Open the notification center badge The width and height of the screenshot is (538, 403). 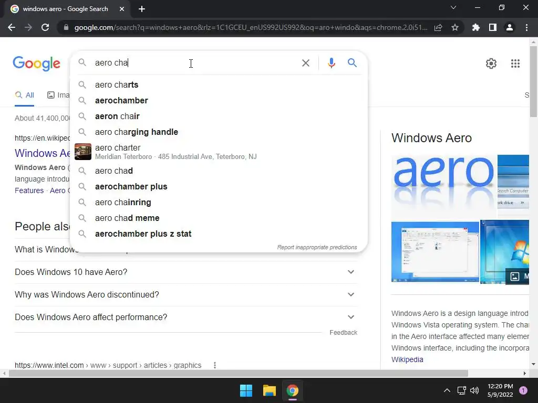[523, 390]
